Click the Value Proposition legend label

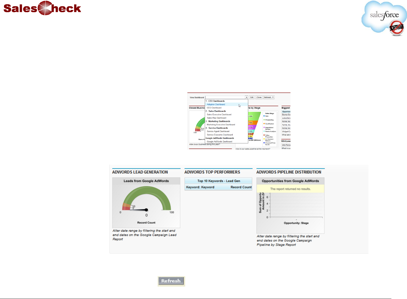tap(269, 136)
